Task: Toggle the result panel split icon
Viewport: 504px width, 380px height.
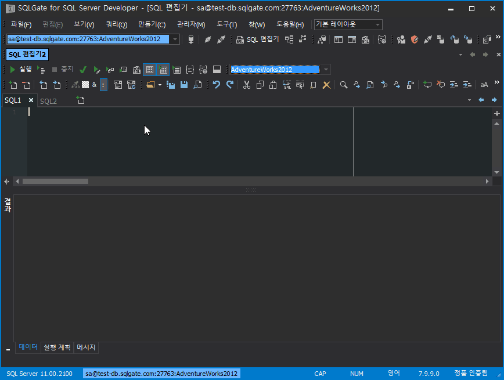Action: pos(217,70)
